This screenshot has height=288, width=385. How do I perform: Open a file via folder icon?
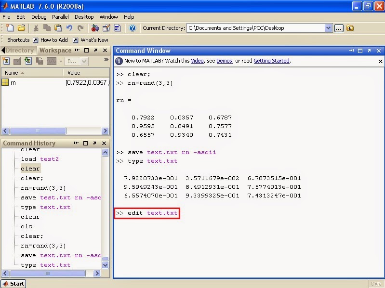click(x=21, y=28)
